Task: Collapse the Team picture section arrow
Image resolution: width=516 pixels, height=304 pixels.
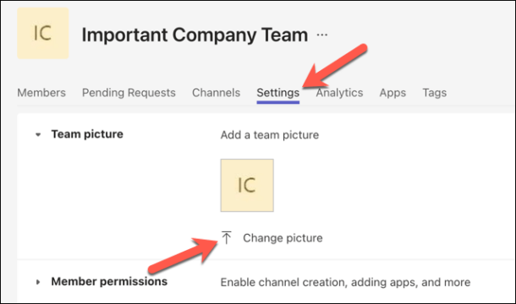Action: click(x=38, y=134)
